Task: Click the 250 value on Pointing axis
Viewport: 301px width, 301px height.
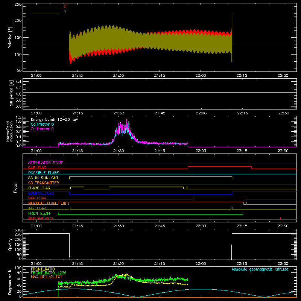Action: pos(18,5)
